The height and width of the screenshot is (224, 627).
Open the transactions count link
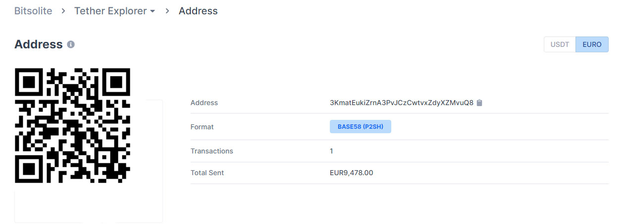pyautogui.click(x=332, y=151)
